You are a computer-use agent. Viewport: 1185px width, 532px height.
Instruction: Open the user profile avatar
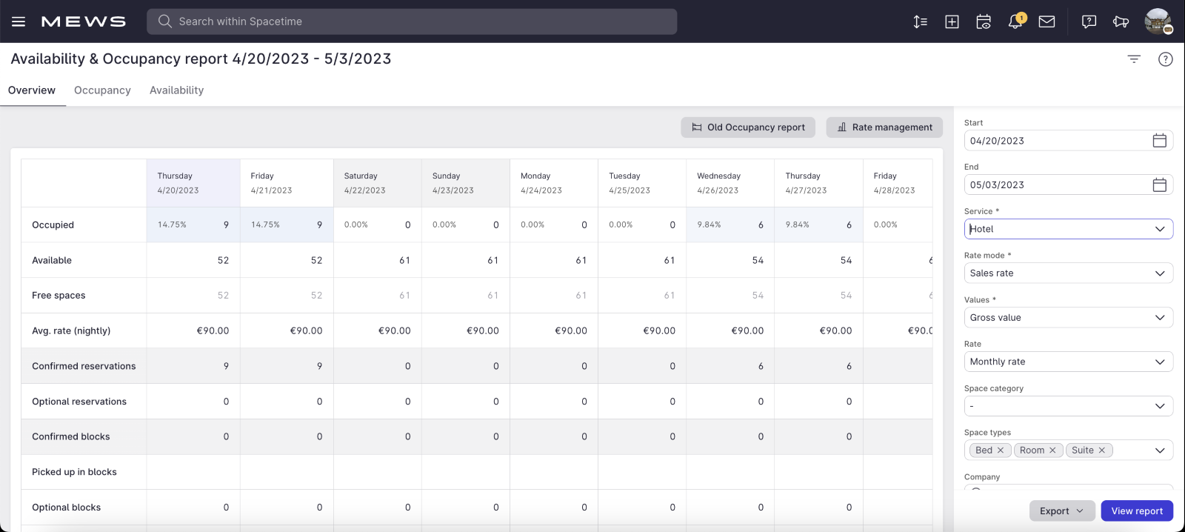pyautogui.click(x=1158, y=21)
